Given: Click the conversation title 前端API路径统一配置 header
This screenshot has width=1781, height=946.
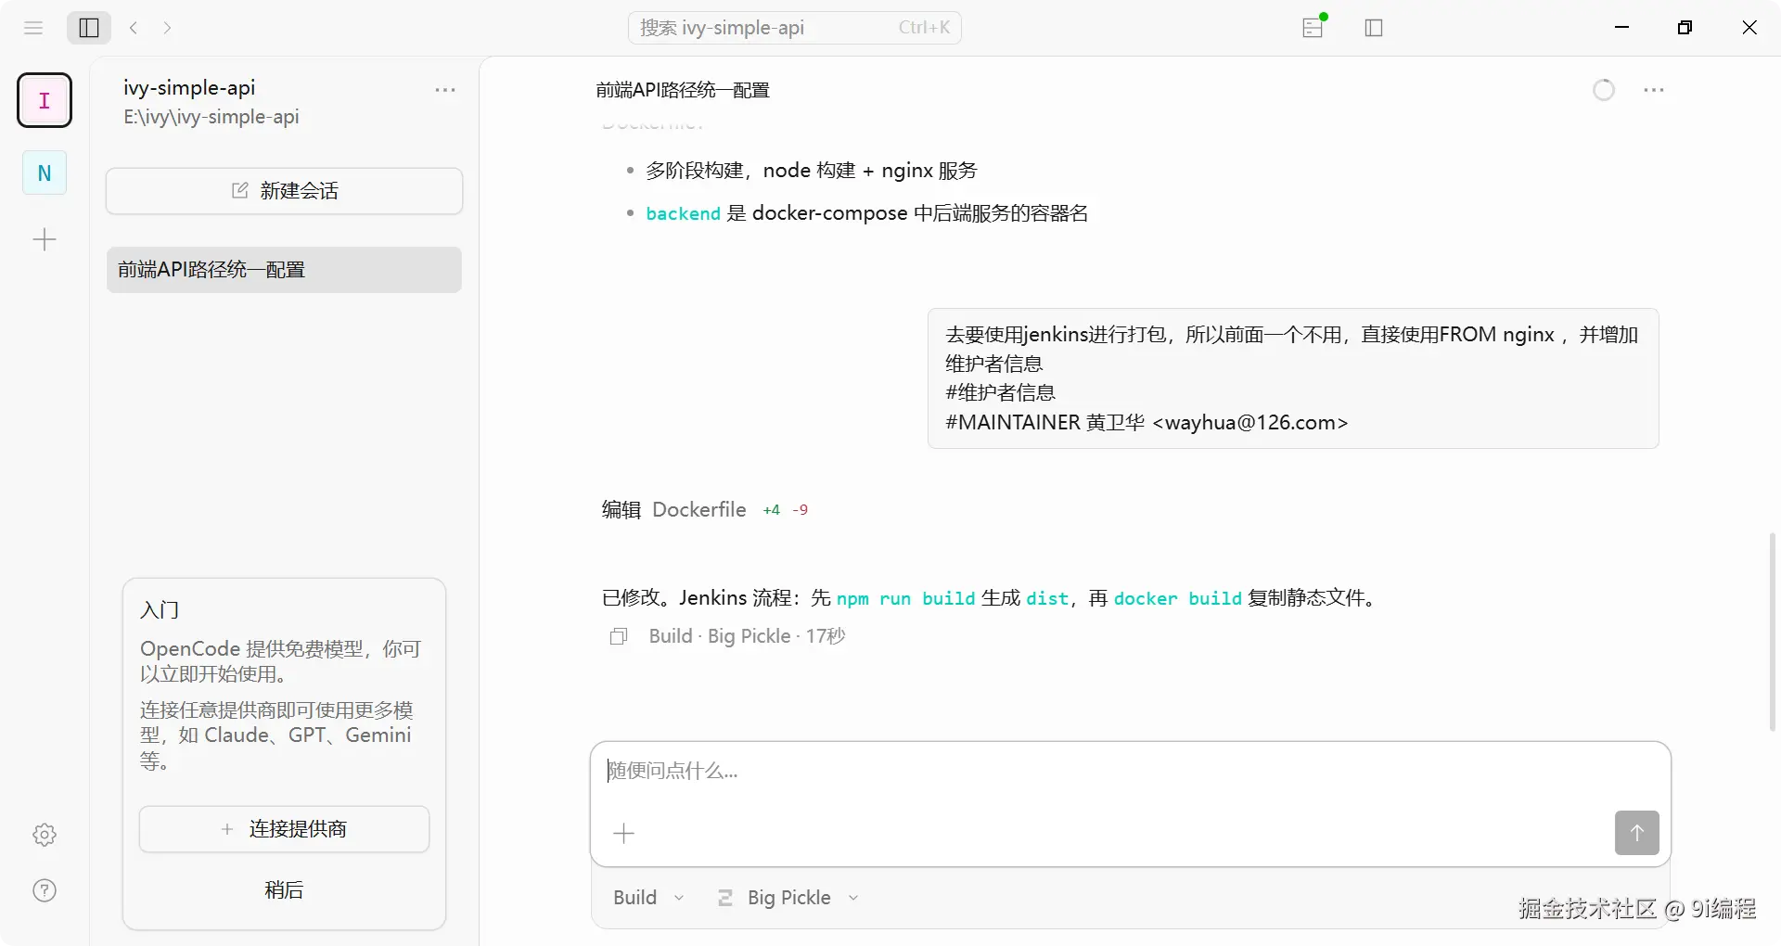Looking at the screenshot, I should pos(683,90).
